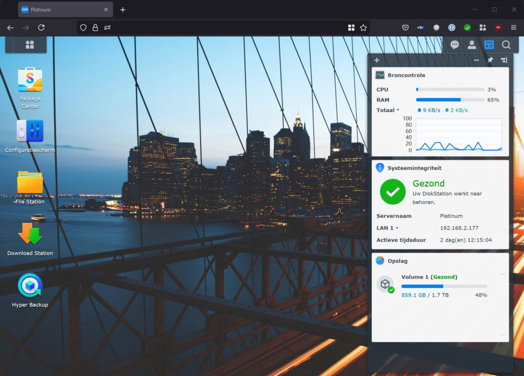524x376 pixels.
Task: Open the DSM main menu grid
Action: pos(30,45)
